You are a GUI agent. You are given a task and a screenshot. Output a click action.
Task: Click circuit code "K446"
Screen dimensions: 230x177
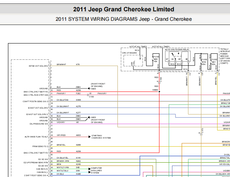(x=78, y=174)
